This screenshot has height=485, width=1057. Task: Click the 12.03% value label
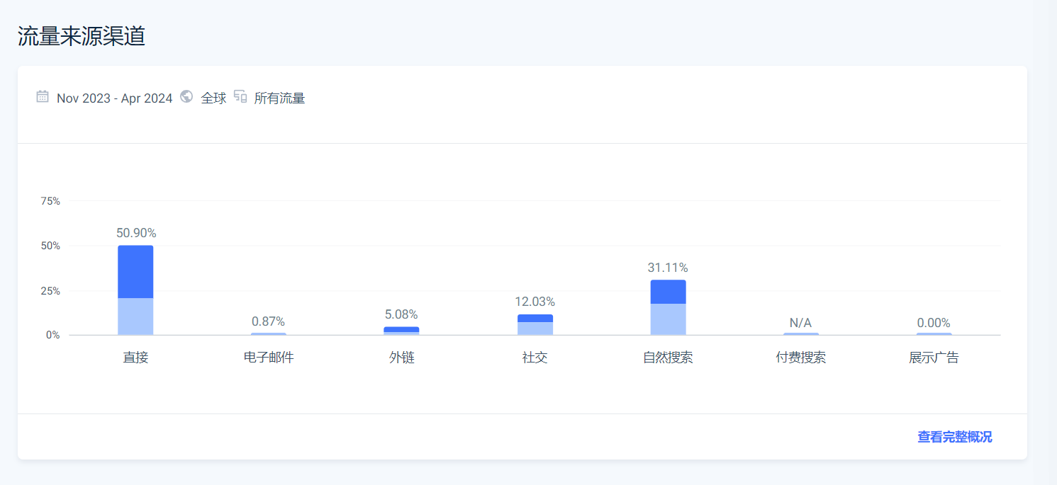[x=535, y=302]
